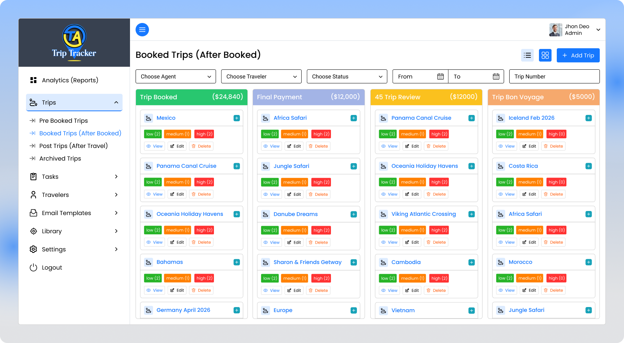Switch to grid view layout
This screenshot has height=343, width=624.
click(x=545, y=55)
